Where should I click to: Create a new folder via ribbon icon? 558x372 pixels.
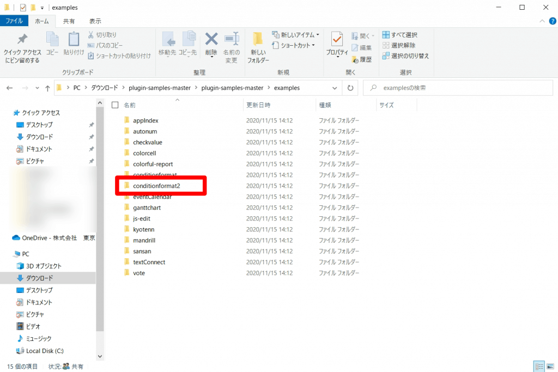pyautogui.click(x=258, y=40)
